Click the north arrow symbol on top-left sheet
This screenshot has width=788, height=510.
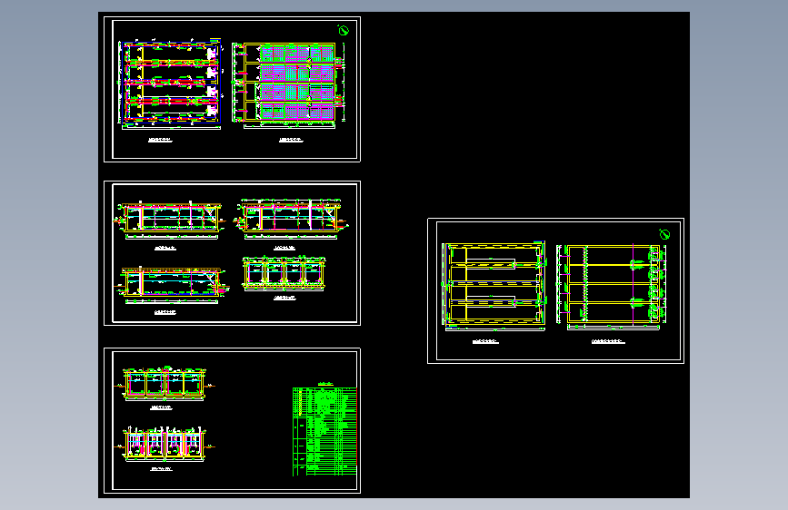(x=344, y=31)
